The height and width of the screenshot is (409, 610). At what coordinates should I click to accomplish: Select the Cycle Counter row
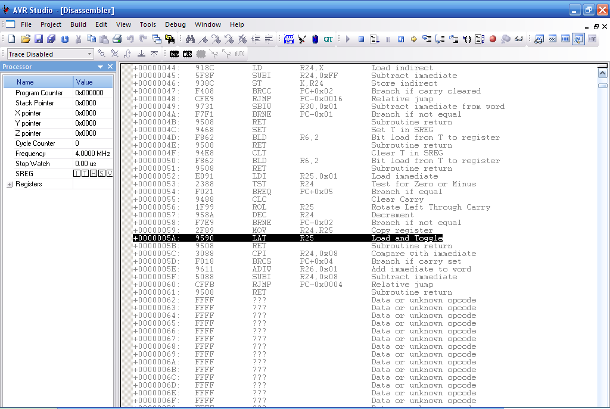click(x=58, y=143)
